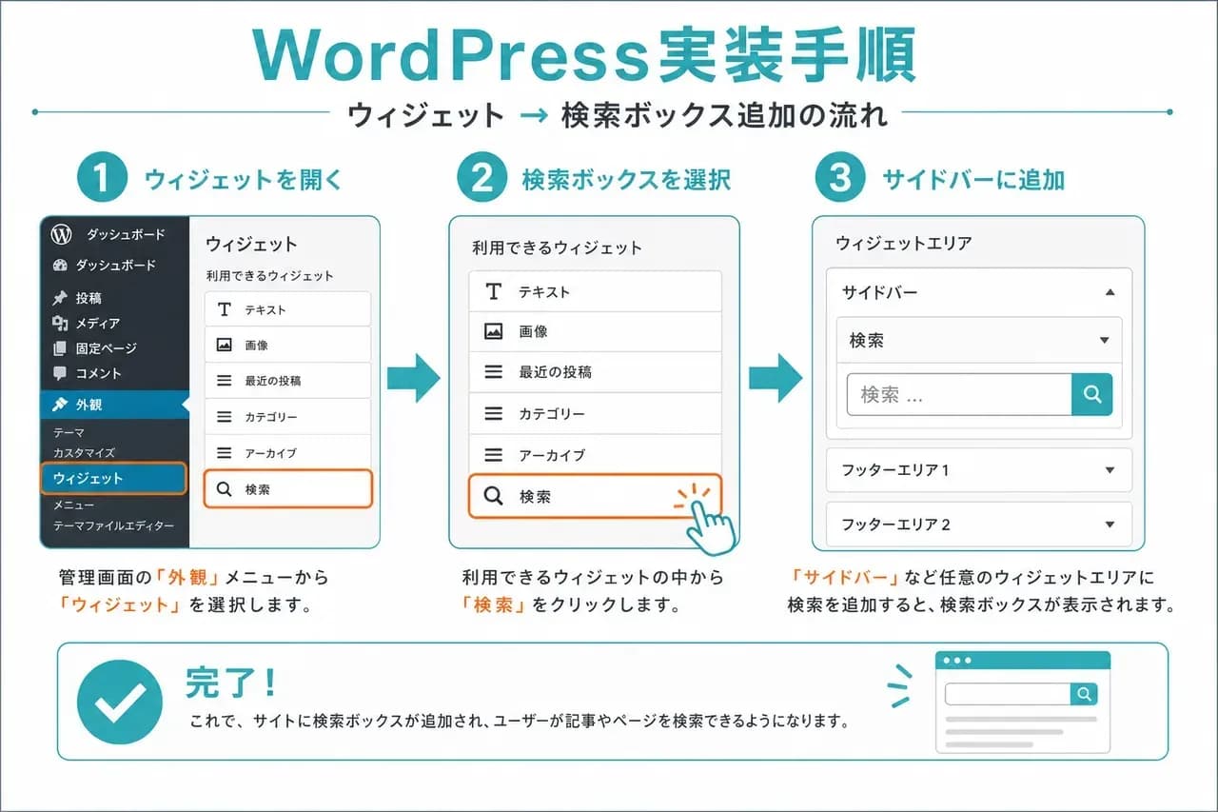1218x812 pixels.
Task: Click the 最近の投稿 label in step 1 list
Action: [x=272, y=381]
